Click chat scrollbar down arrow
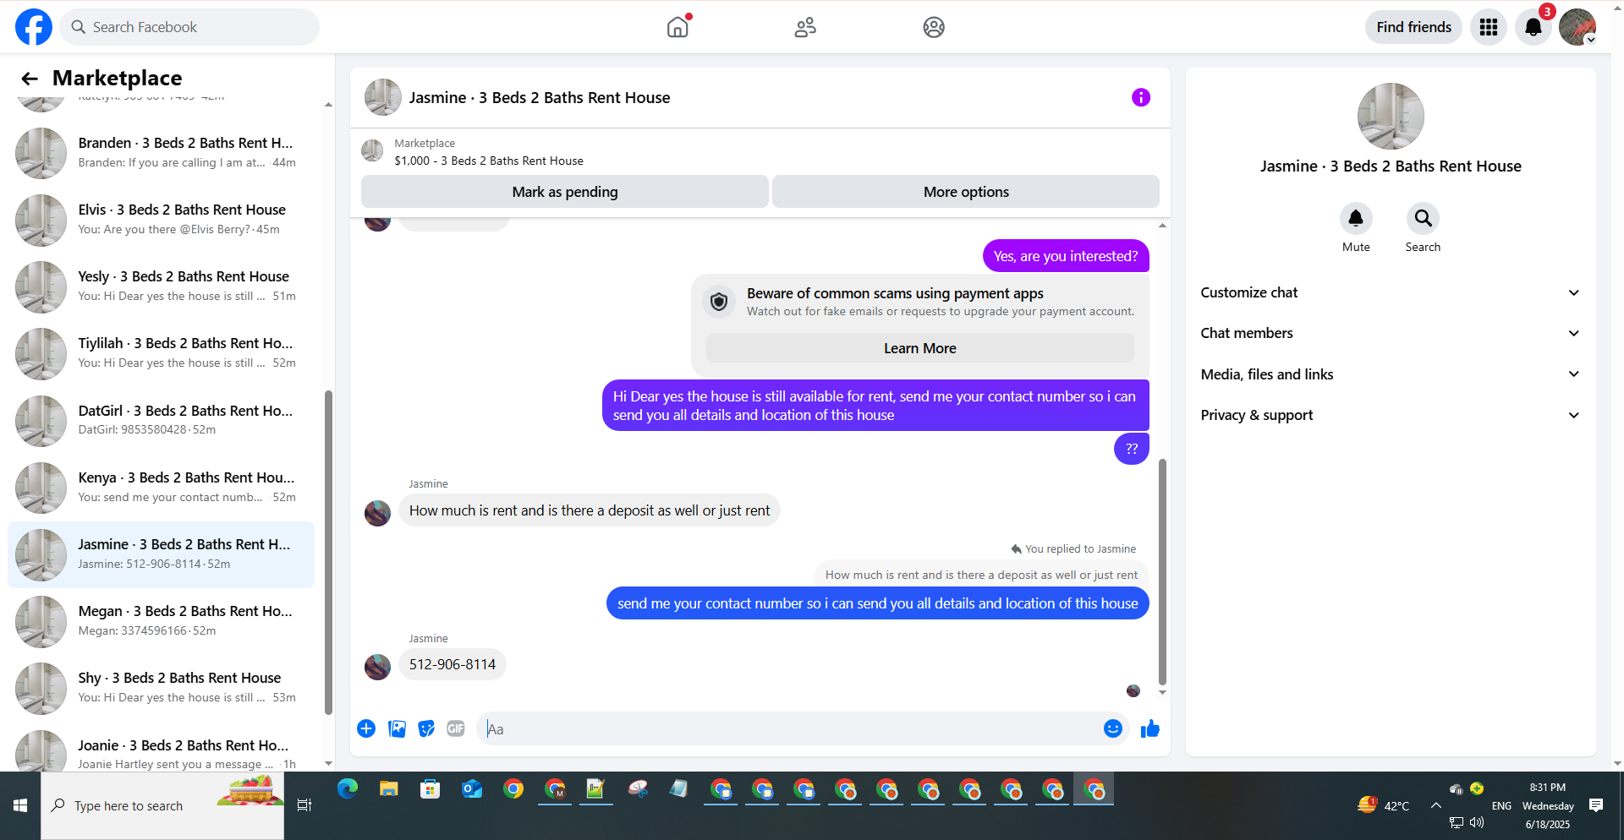Viewport: 1624px width, 840px height. (1162, 693)
